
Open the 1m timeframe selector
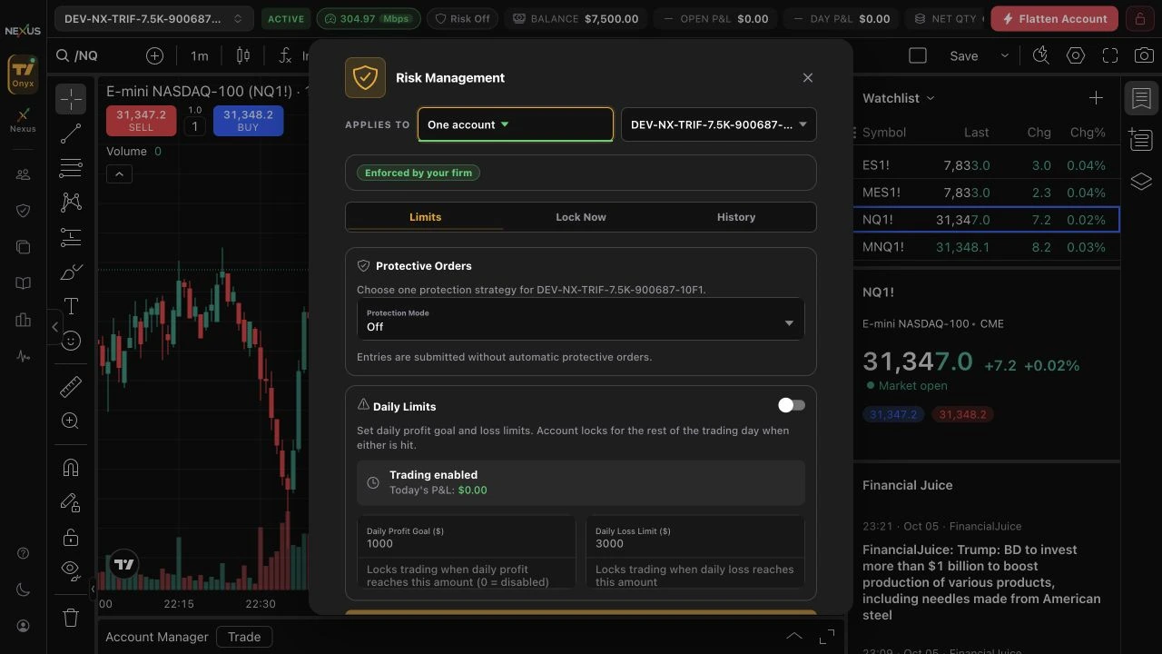tap(199, 55)
